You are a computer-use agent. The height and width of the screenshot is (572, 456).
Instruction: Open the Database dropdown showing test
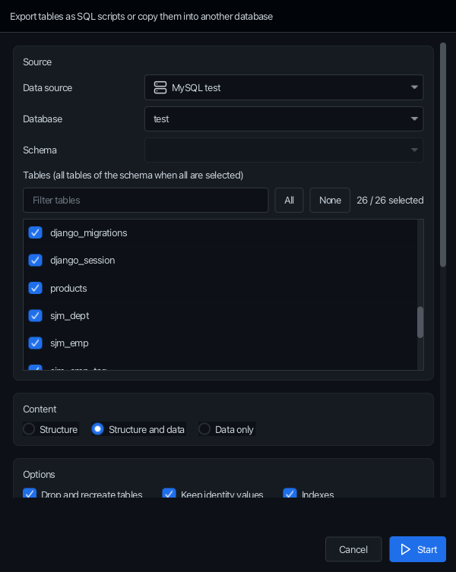pos(283,119)
